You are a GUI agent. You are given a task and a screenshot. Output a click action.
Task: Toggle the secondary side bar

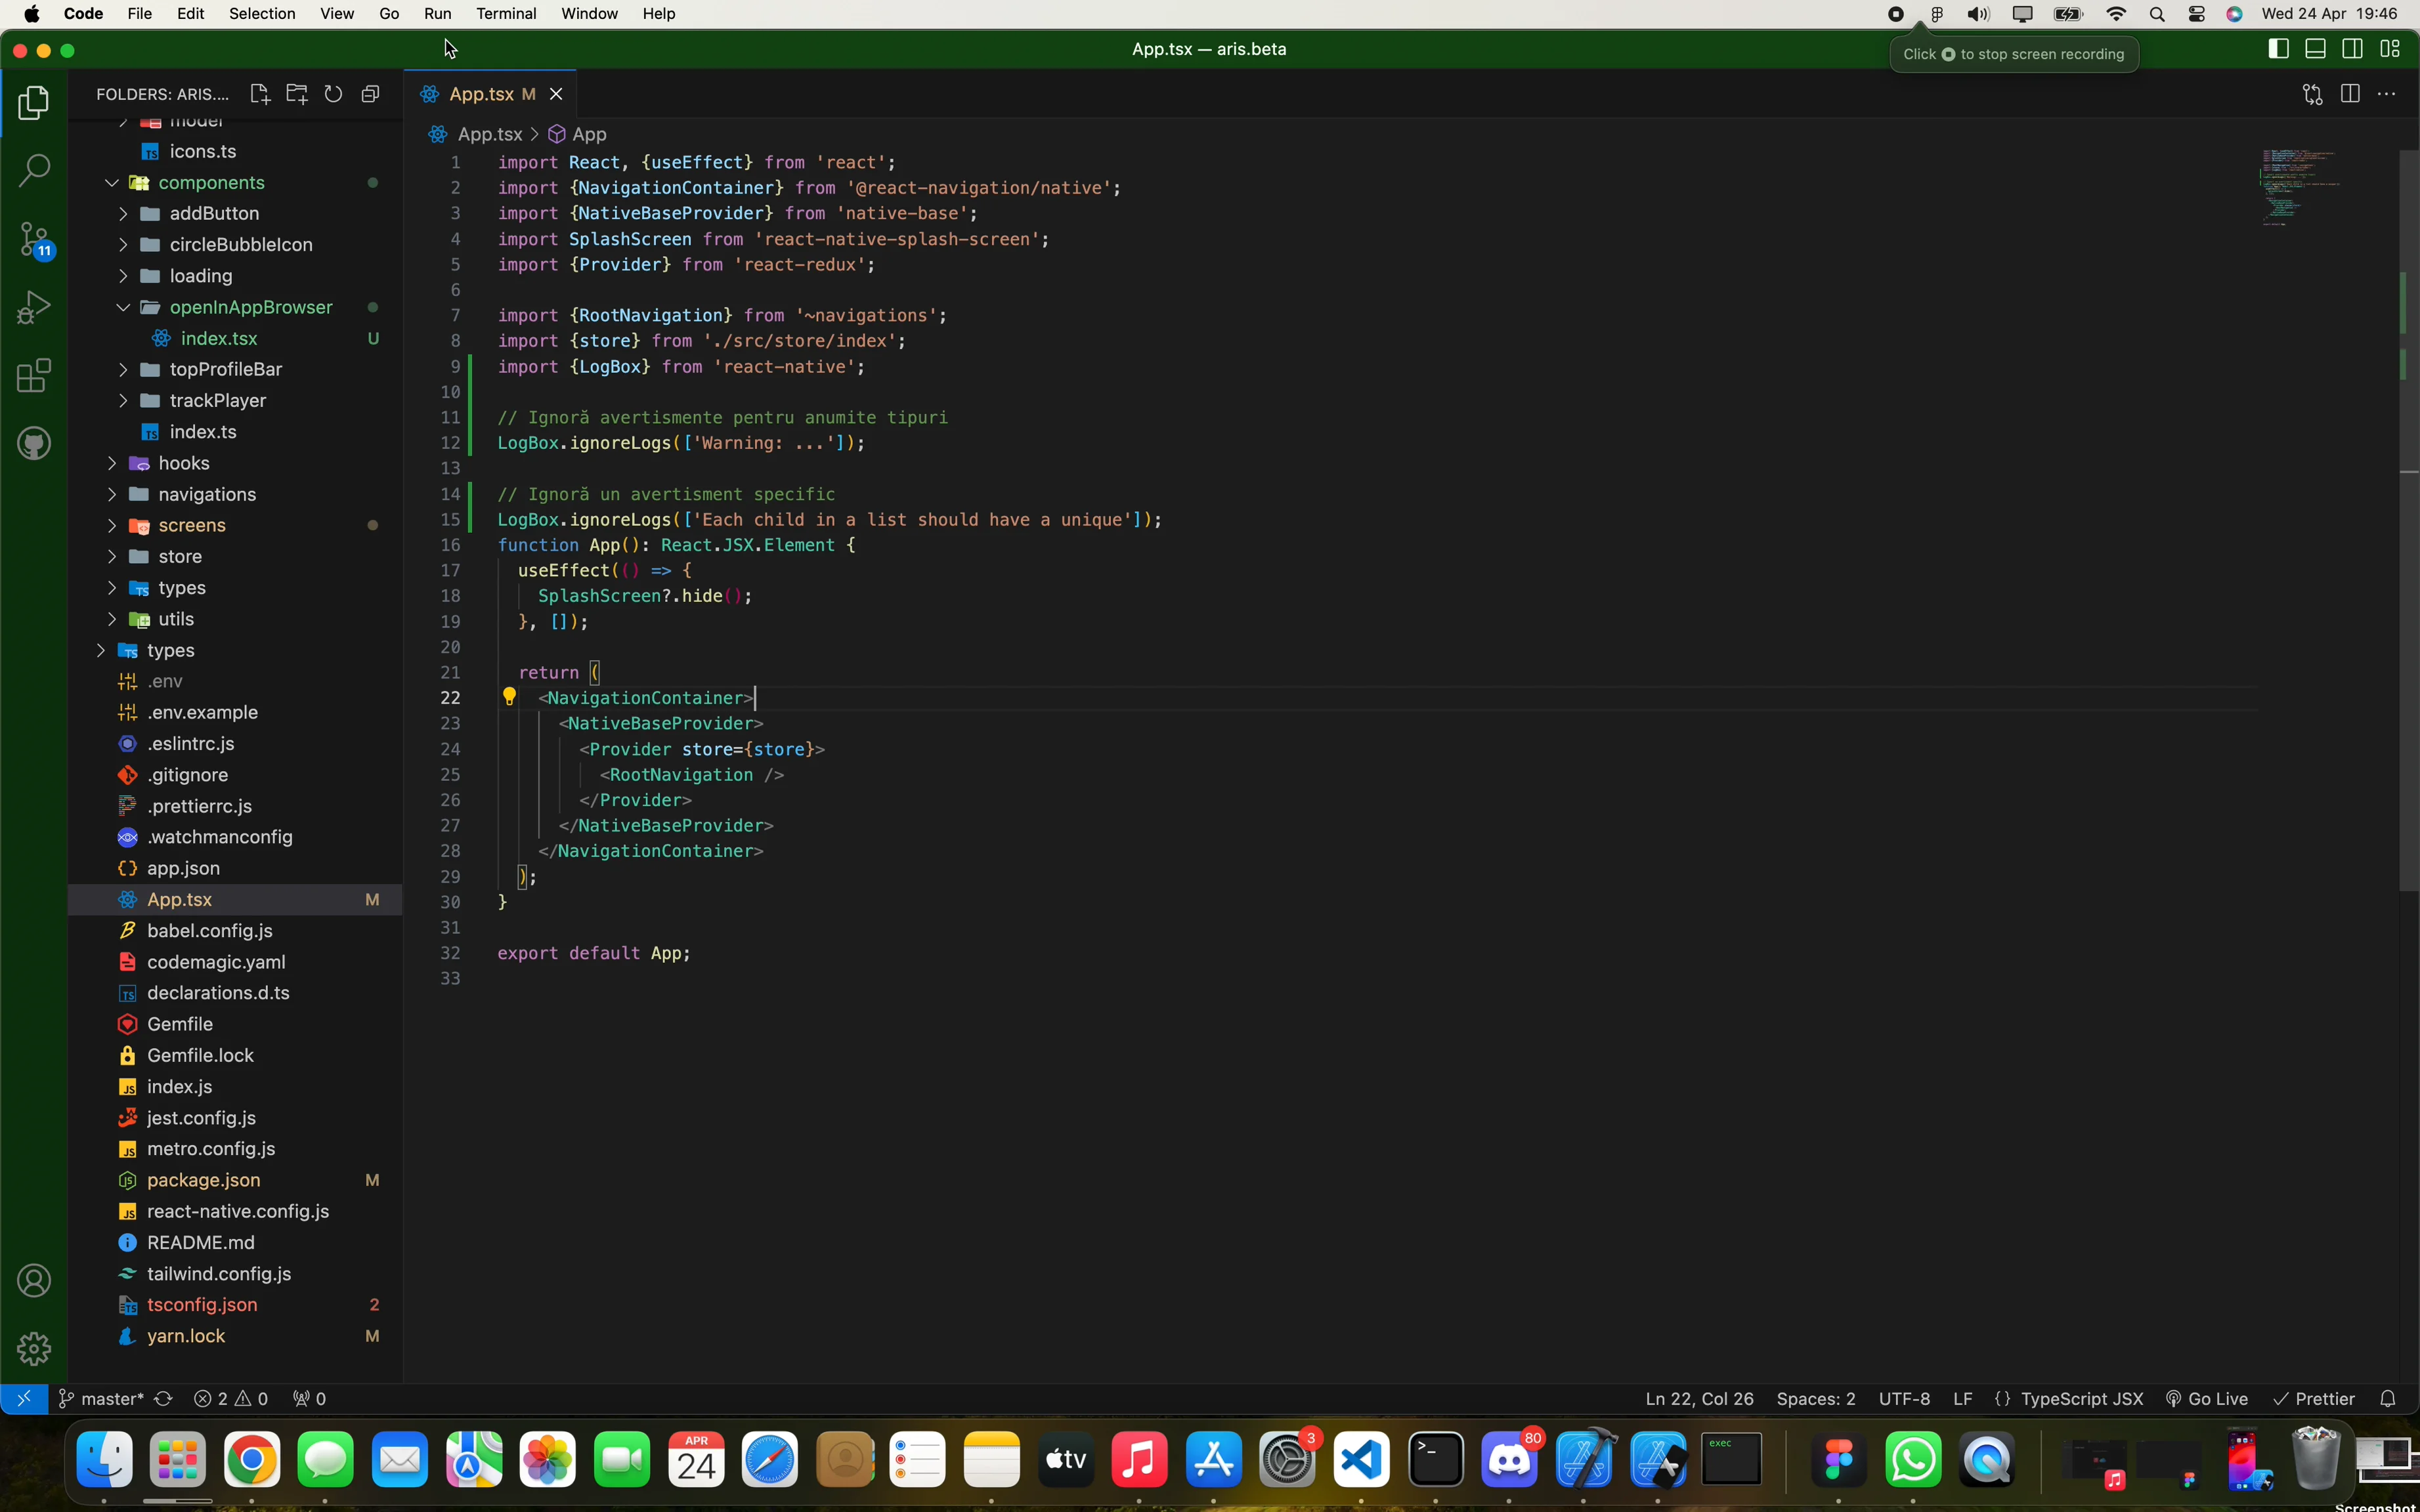tap(2353, 49)
